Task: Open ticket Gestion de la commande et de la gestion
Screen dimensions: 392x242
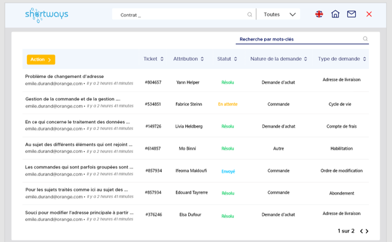Action: pos(73,99)
